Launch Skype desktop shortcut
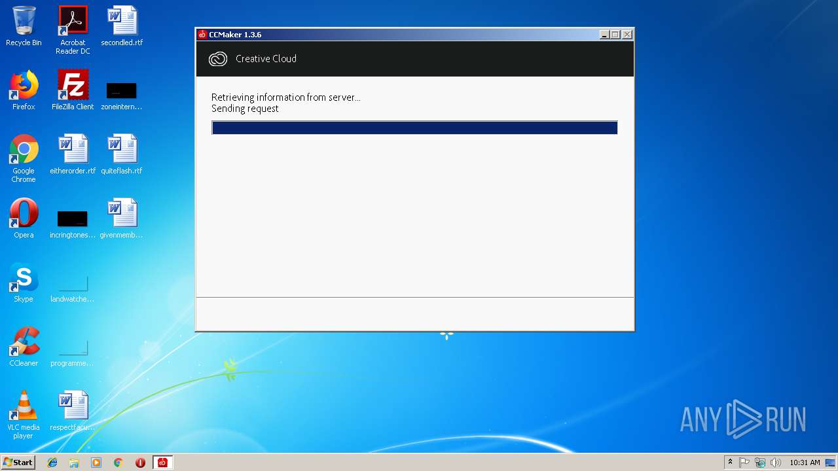Screen dimensions: 838x471 coord(24,283)
